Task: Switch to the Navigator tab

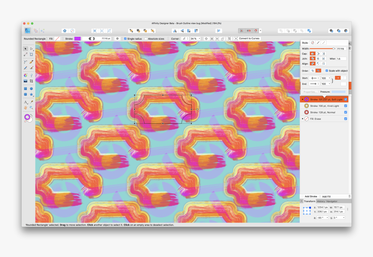Action: [x=332, y=201]
